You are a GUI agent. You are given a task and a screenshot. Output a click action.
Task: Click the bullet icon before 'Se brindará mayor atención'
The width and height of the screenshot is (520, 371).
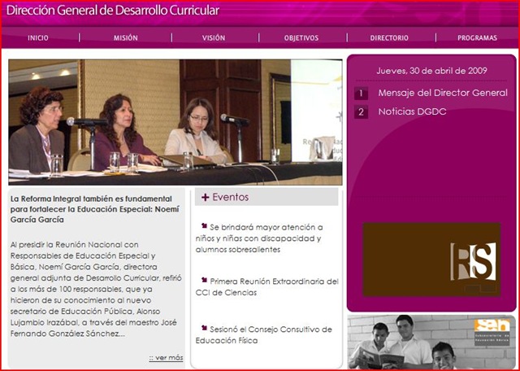point(204,226)
